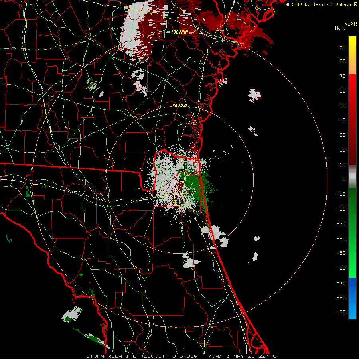Viewport: 359px width, 359px height.
Task: Click the -80 value on the velocity scale
Action: click(x=341, y=298)
